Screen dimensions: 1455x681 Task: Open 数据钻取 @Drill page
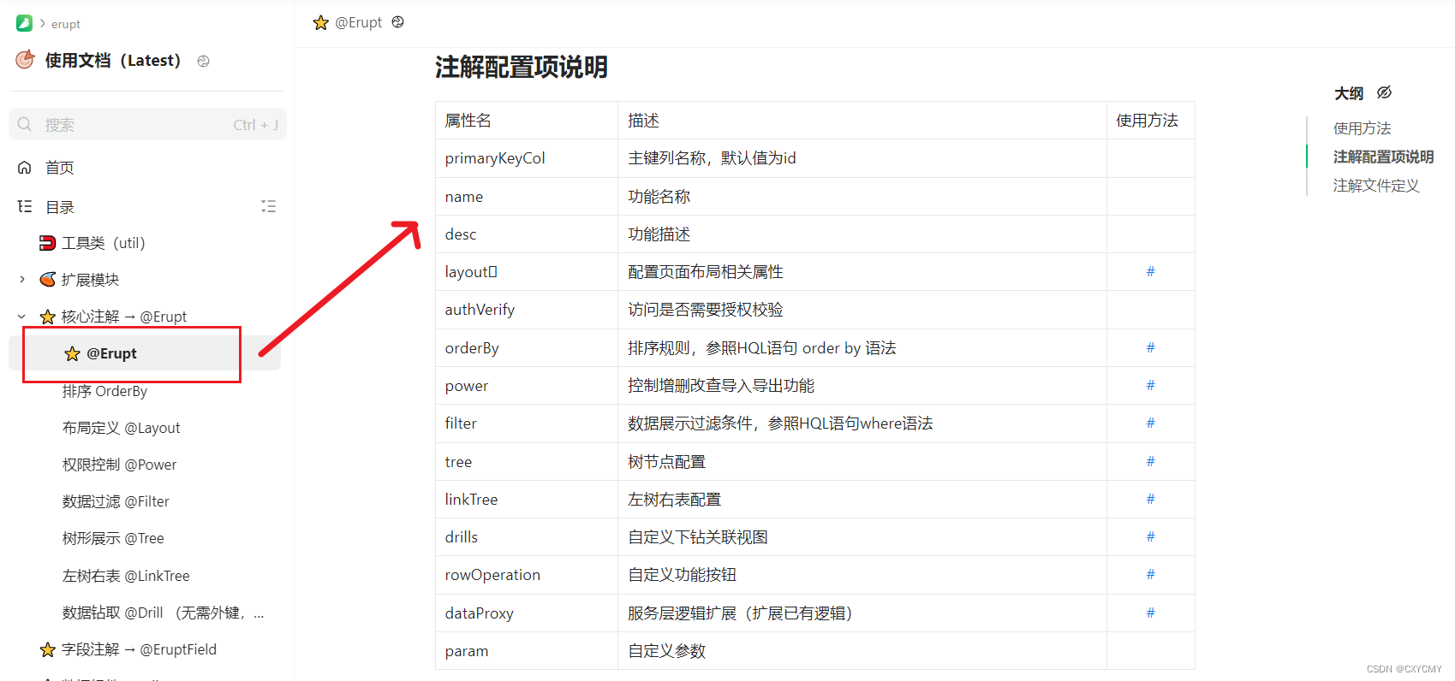click(x=163, y=613)
